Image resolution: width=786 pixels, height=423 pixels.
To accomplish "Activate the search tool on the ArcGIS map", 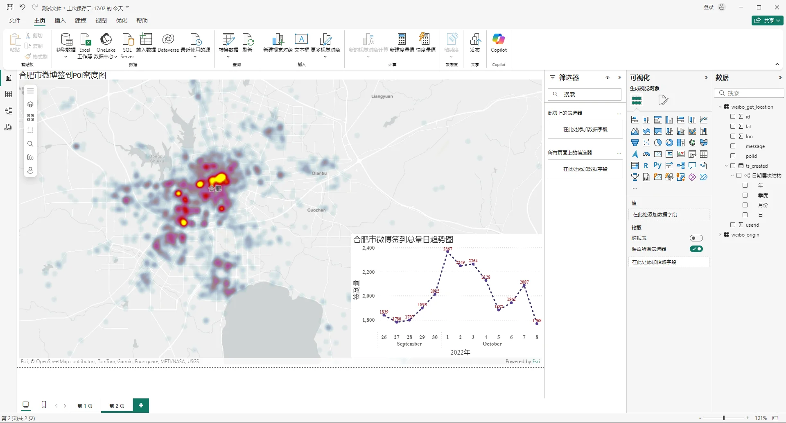I will 30,143.
